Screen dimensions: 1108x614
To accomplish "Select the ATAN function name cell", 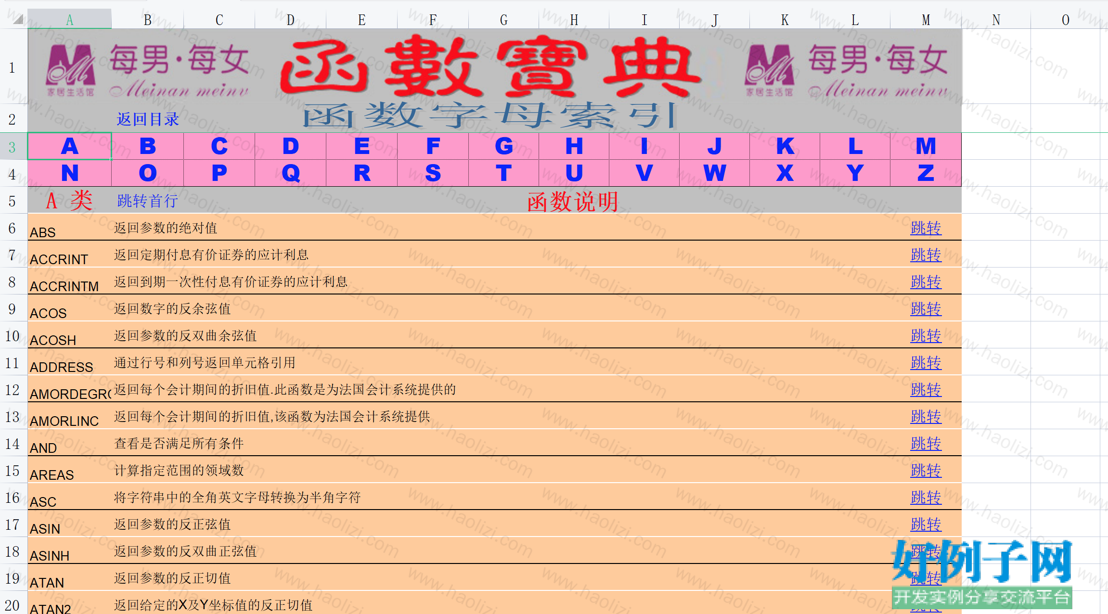I will (x=70, y=577).
